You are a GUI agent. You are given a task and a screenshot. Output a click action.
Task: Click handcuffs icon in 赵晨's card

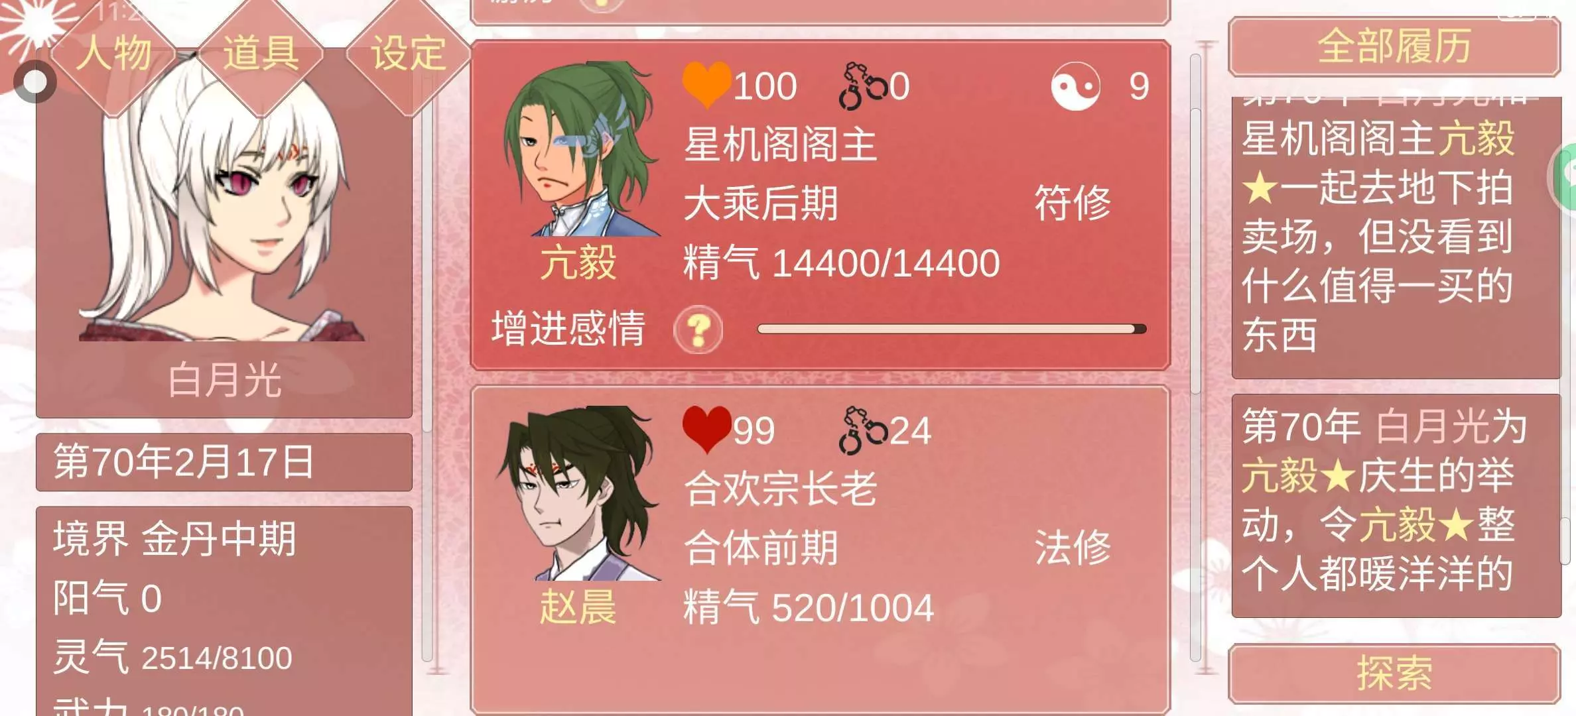862,431
